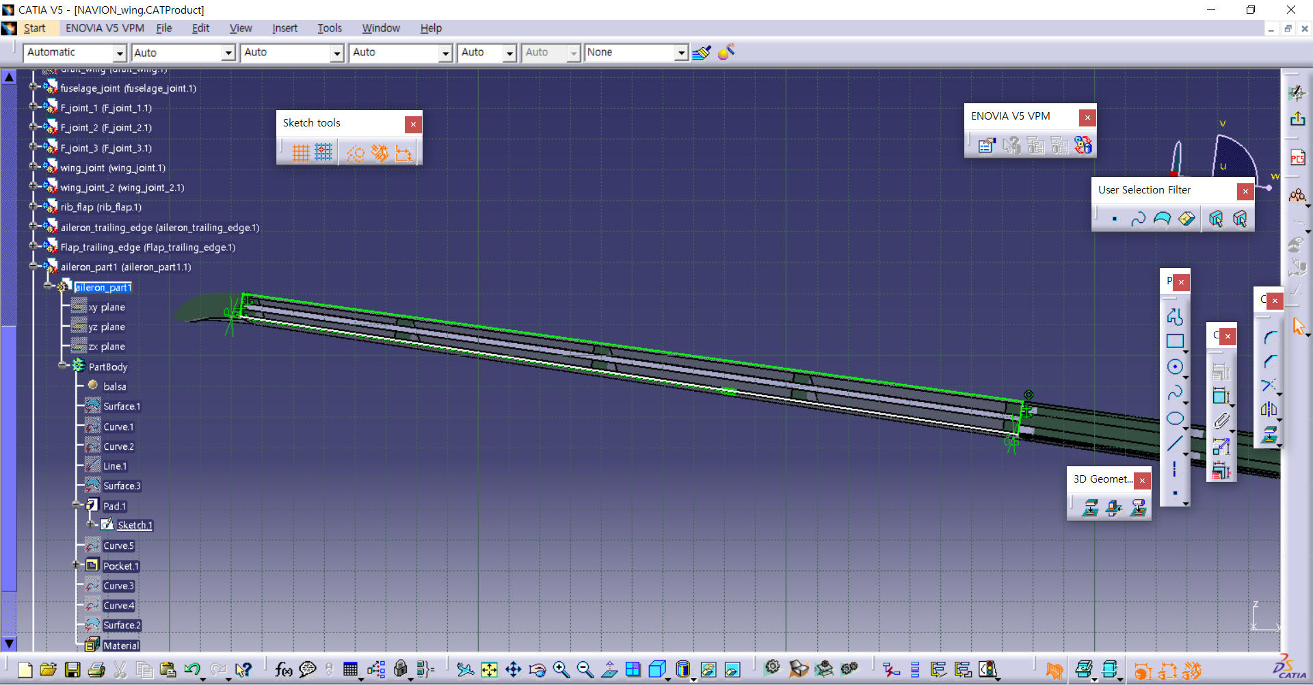Click the Pan view icon
The image size is (1313, 685).
[513, 670]
